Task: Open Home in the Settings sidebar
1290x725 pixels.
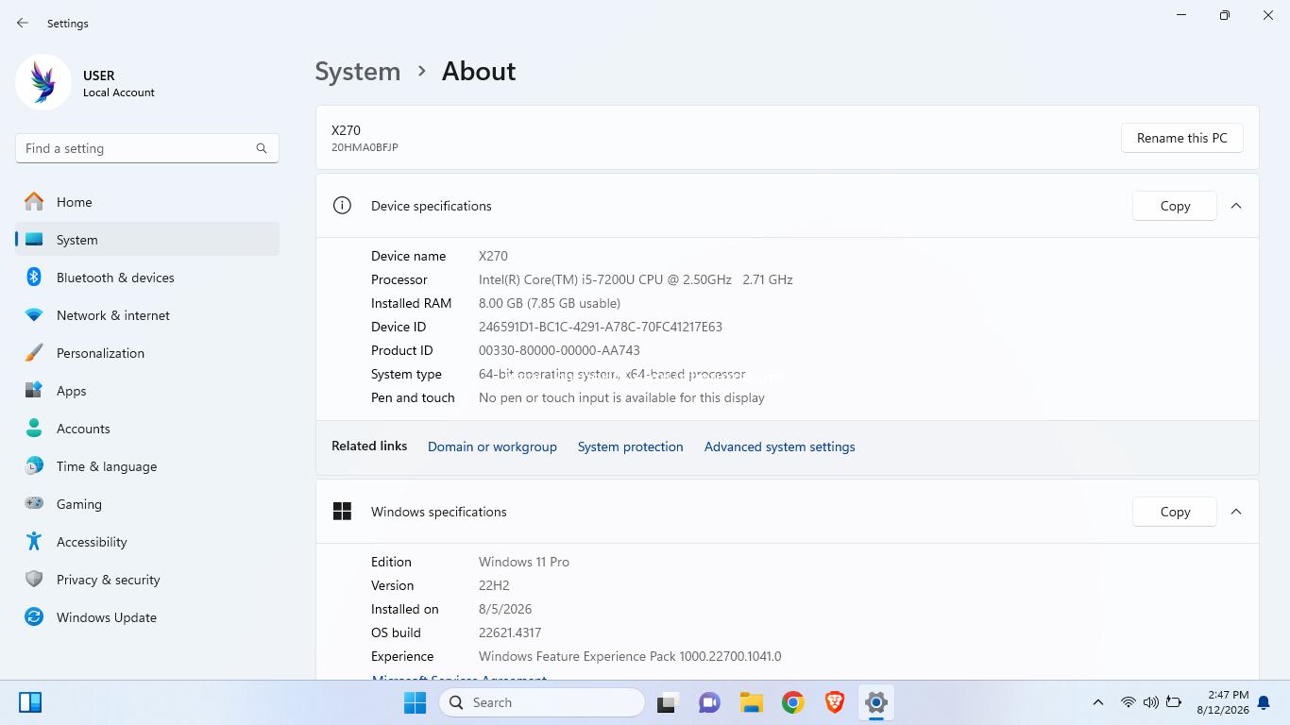Action: coord(147,202)
